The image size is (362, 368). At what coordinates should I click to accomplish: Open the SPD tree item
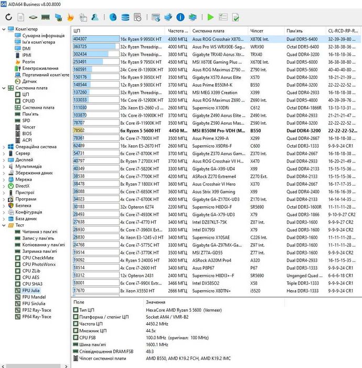tap(26, 120)
